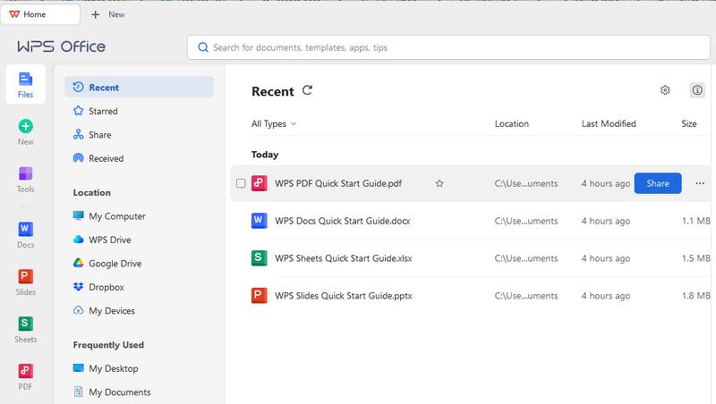Open PDF from the left rail

tap(26, 377)
